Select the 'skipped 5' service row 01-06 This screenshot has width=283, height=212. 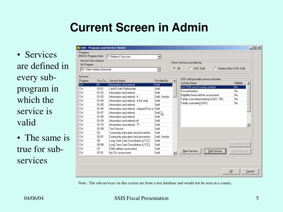tap(126, 109)
